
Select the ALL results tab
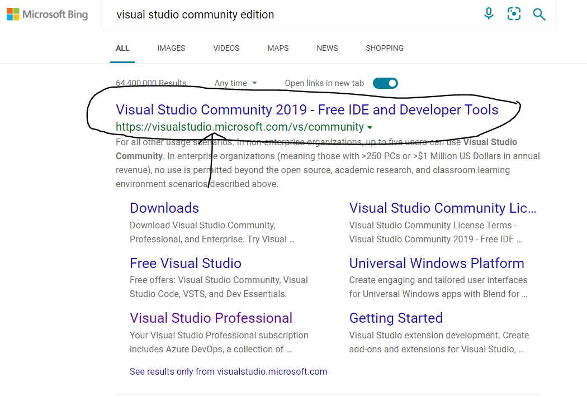pos(122,48)
